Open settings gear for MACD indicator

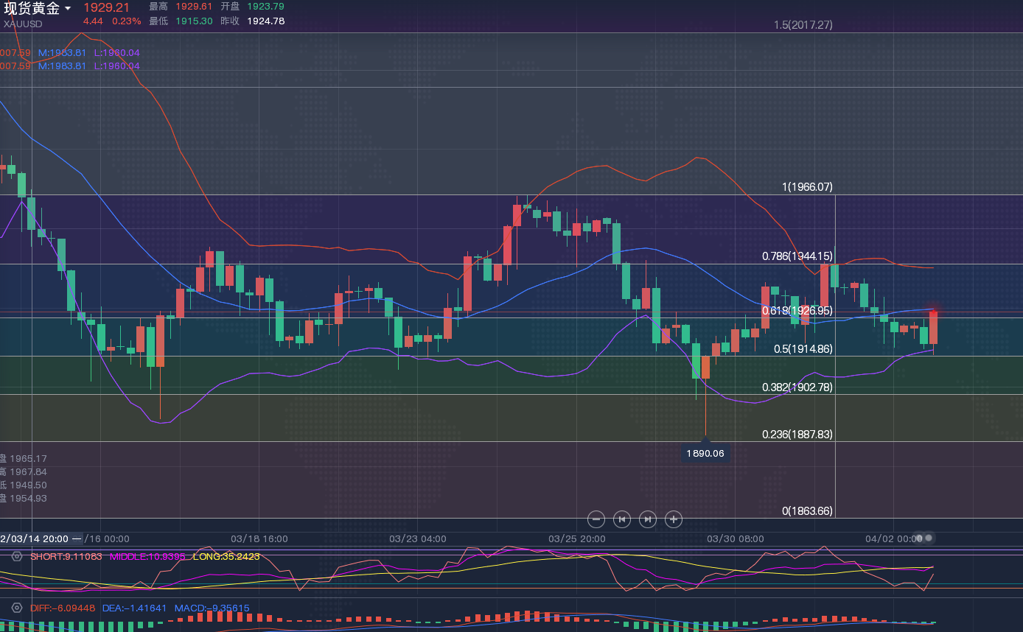pyautogui.click(x=17, y=608)
